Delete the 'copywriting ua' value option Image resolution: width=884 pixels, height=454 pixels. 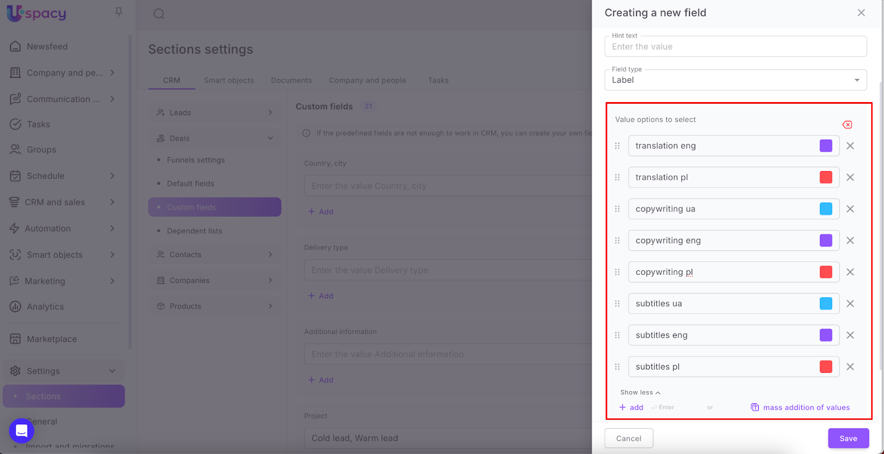pos(850,209)
